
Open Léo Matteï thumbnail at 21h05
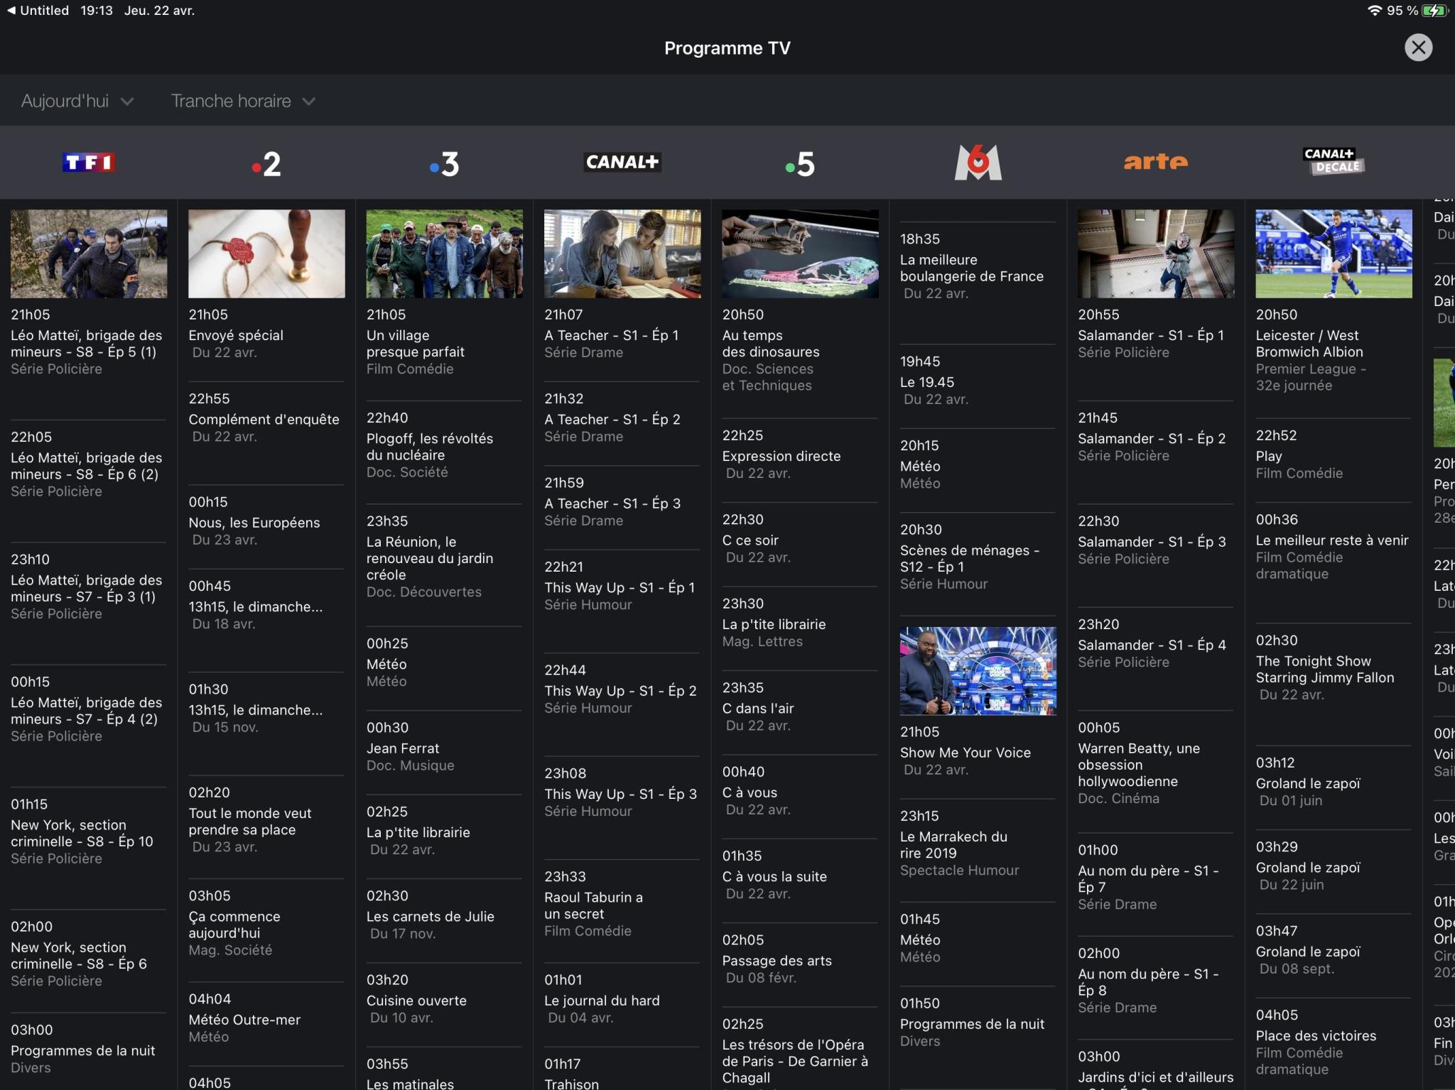(x=89, y=254)
